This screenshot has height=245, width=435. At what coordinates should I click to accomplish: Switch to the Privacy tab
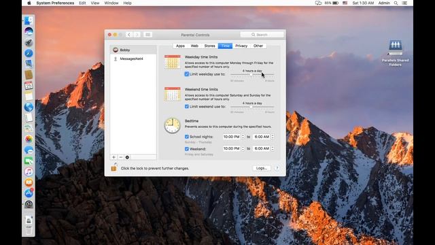click(x=241, y=46)
